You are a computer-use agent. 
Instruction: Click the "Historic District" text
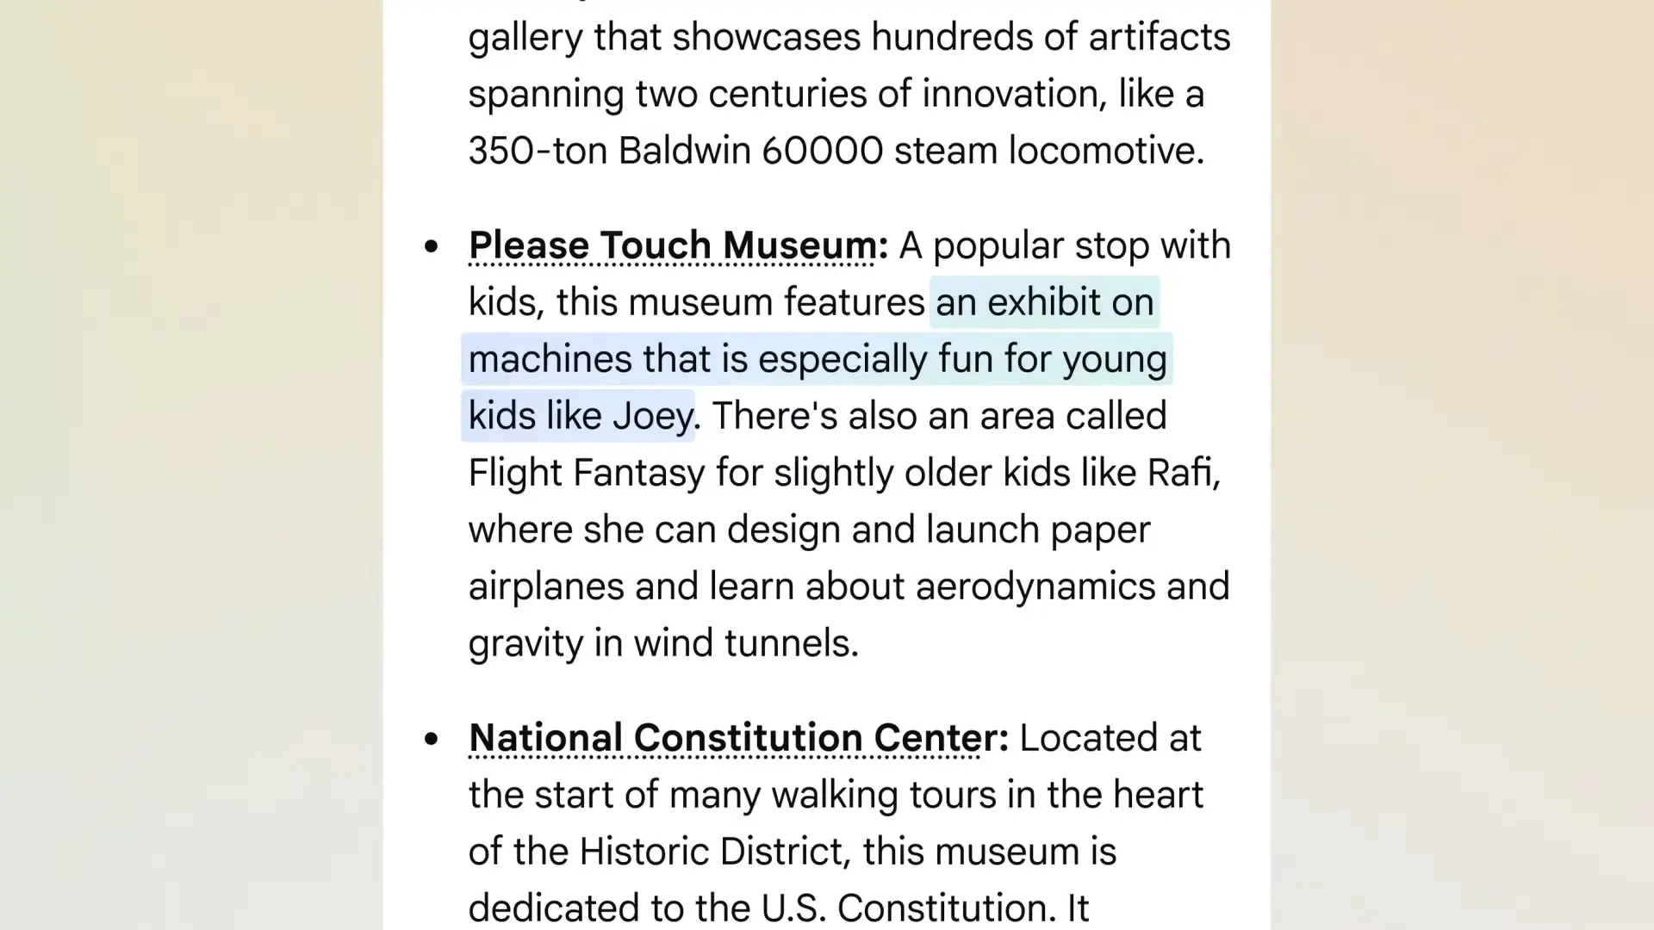(x=714, y=852)
